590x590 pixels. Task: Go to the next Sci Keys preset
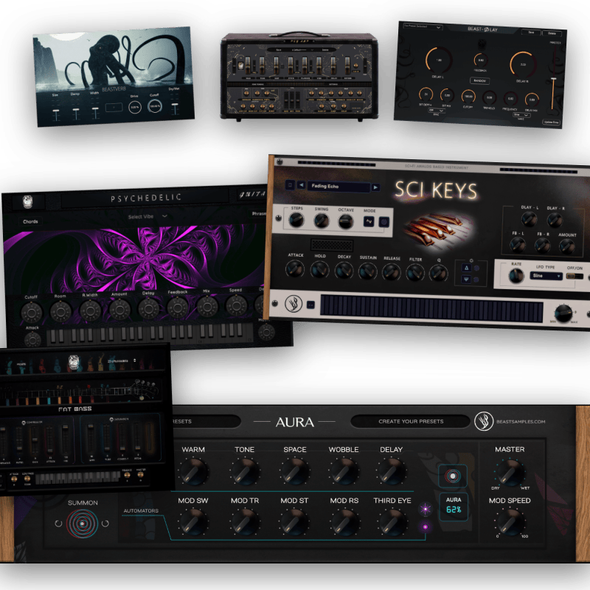pos(375,187)
